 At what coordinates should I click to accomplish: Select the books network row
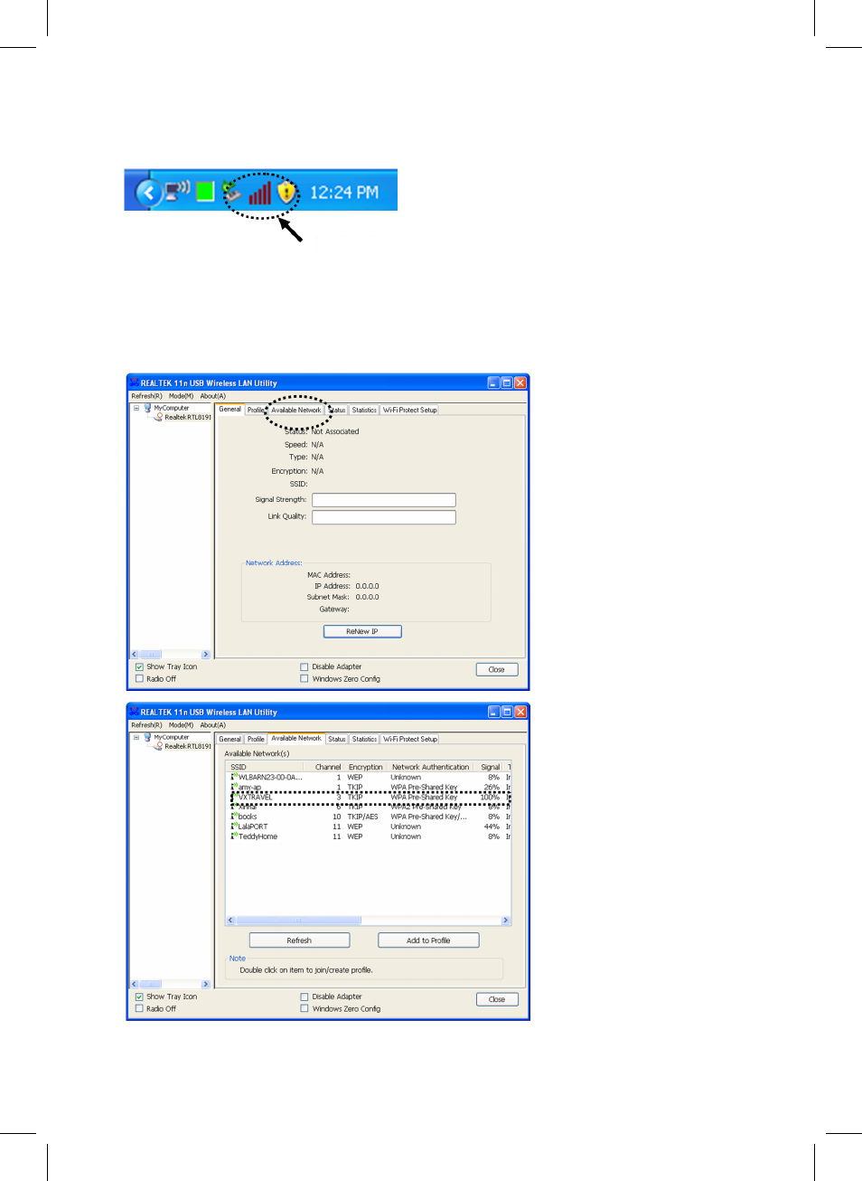coord(369,817)
